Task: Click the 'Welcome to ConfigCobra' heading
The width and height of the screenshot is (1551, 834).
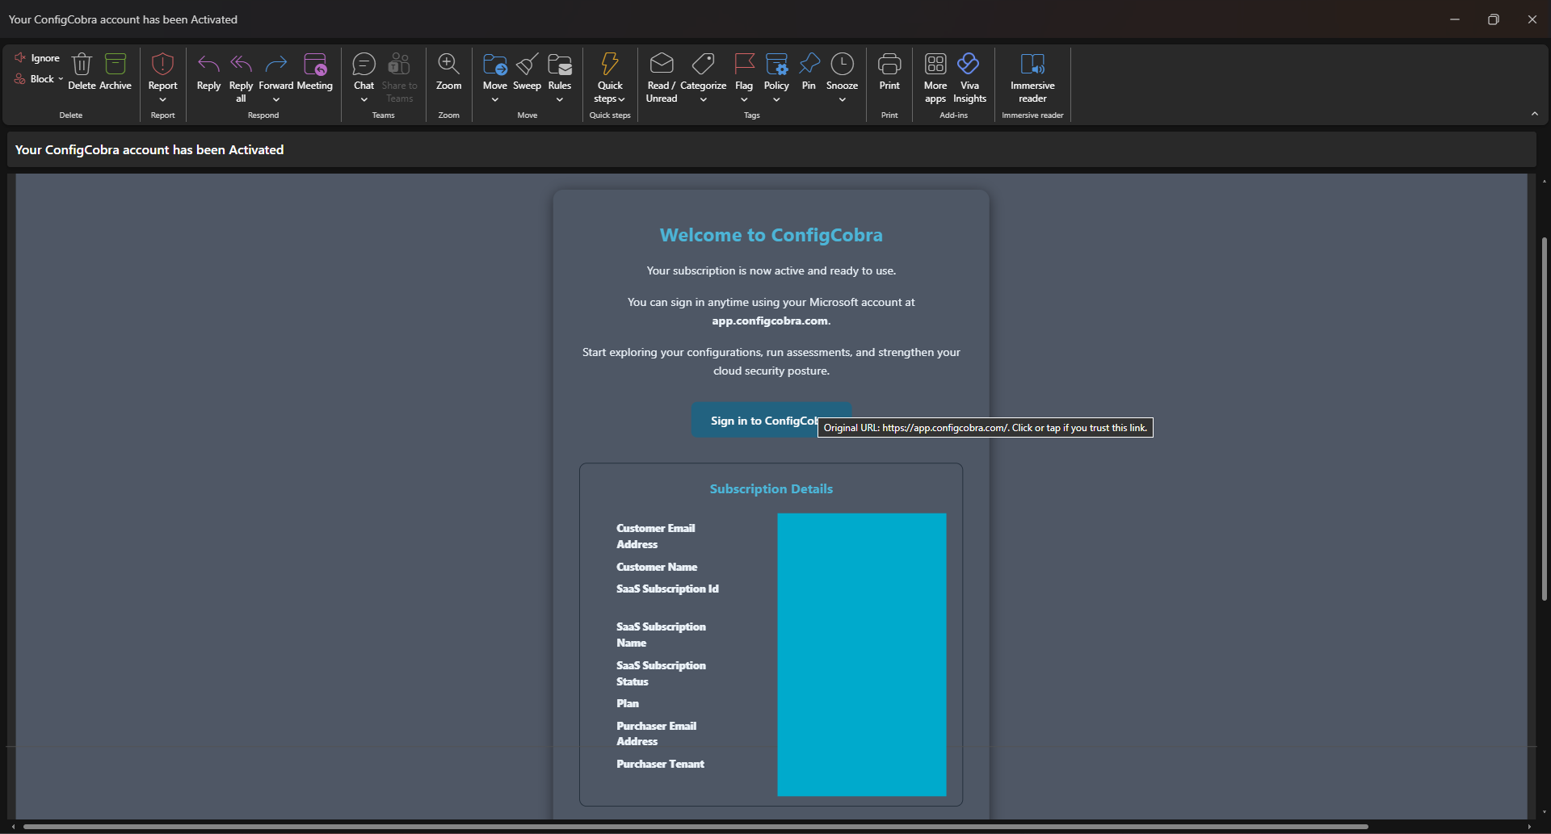Action: tap(771, 235)
